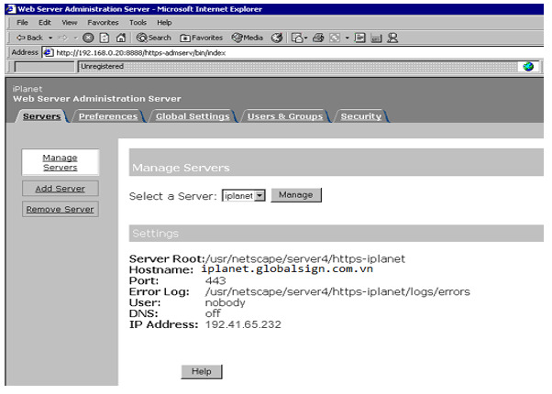Open the Security tab

click(361, 116)
